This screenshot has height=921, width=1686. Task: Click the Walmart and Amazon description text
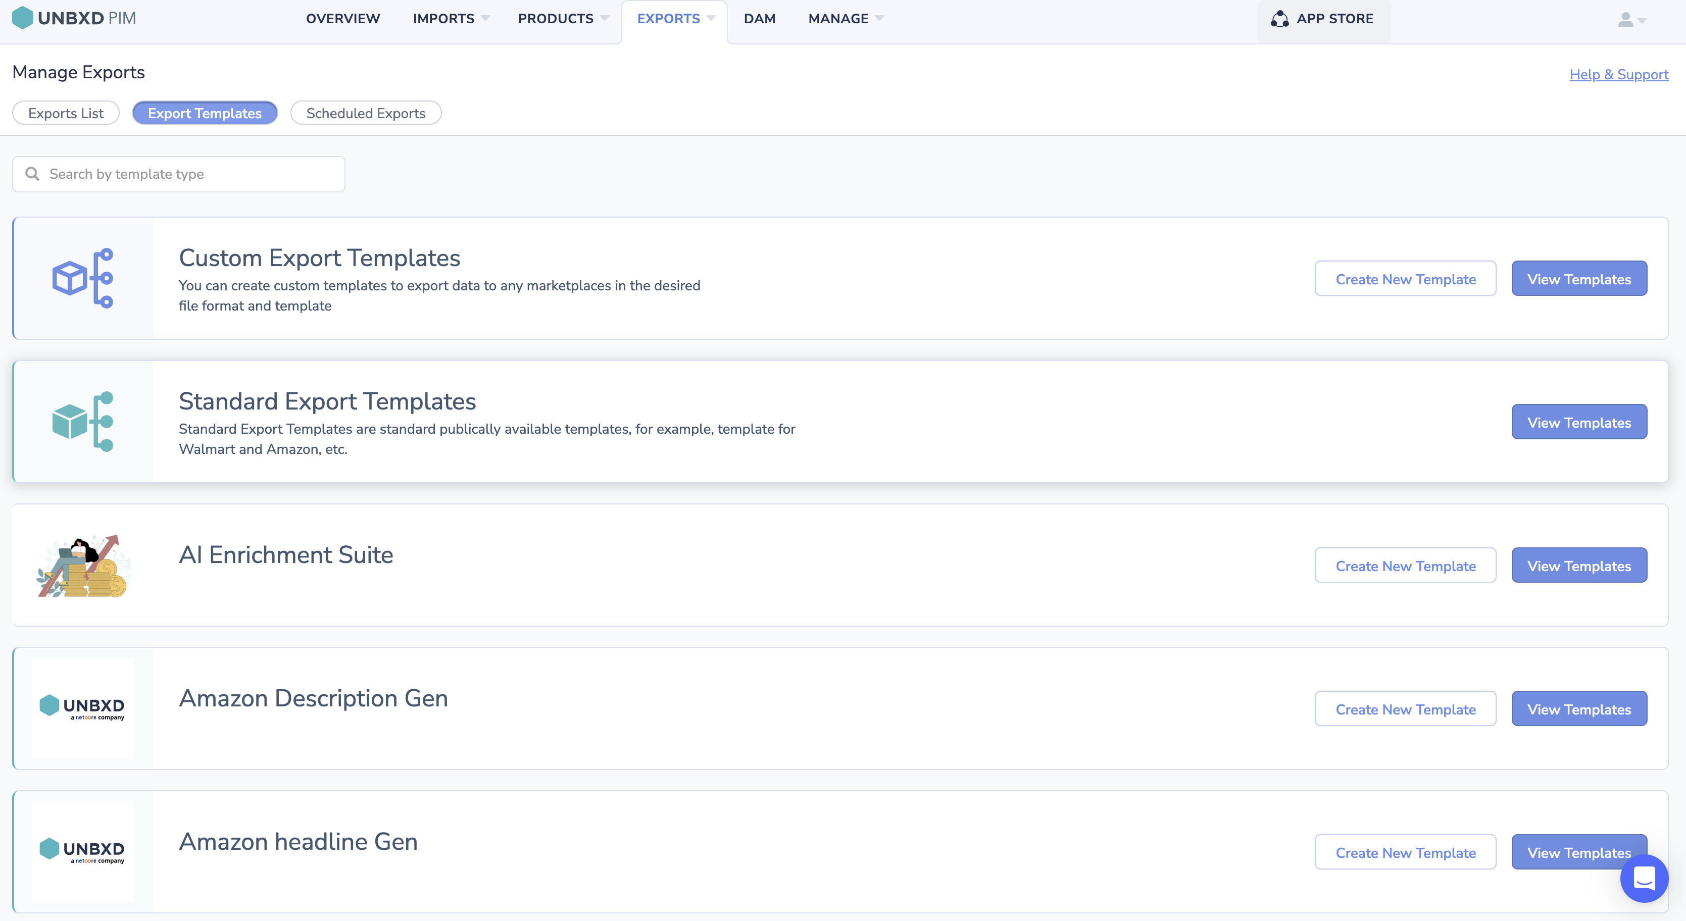tap(487, 438)
